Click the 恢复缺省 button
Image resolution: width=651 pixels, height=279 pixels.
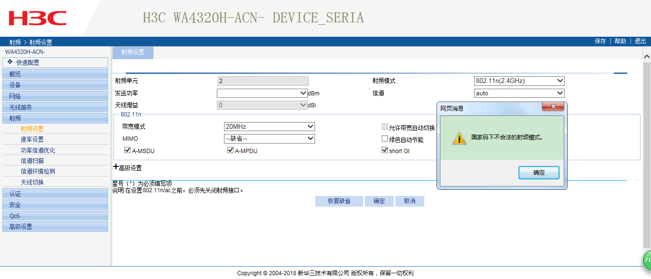click(339, 201)
